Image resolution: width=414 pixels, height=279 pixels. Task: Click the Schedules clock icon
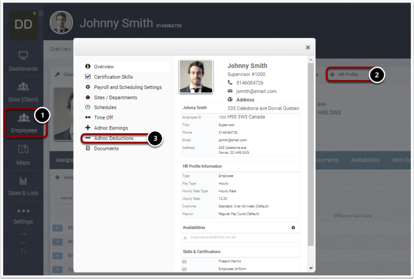[88, 107]
